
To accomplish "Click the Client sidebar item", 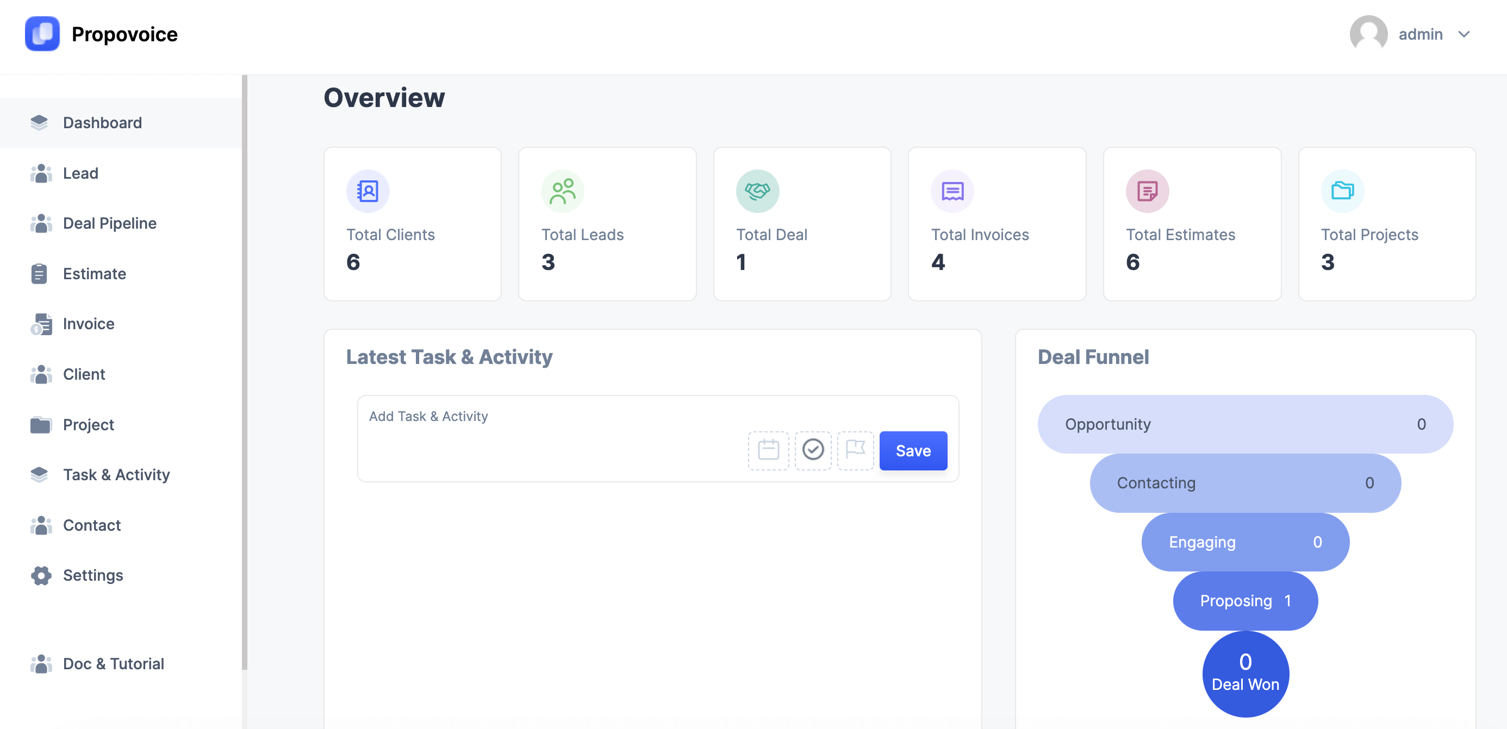I will 84,374.
